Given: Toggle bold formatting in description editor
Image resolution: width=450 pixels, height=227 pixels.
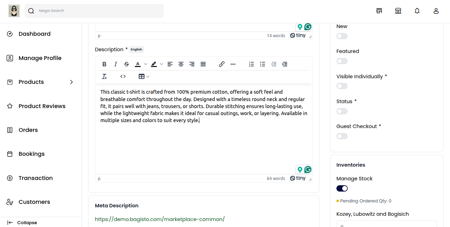Looking at the screenshot, I should tap(104, 64).
